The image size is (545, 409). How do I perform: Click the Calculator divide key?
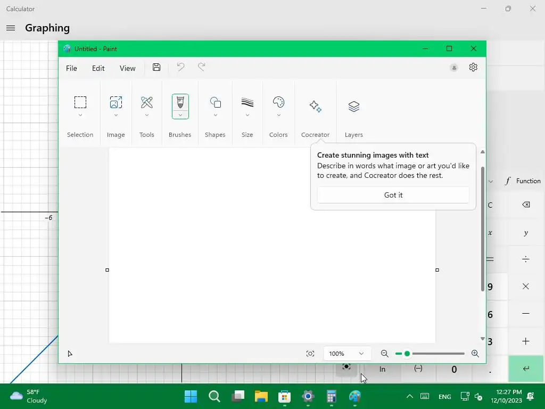(526, 259)
